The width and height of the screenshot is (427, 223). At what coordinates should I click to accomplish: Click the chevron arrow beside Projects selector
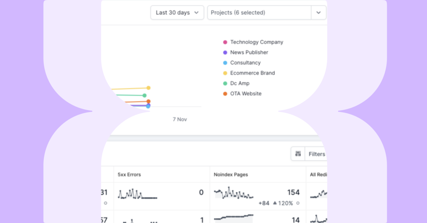pyautogui.click(x=319, y=13)
